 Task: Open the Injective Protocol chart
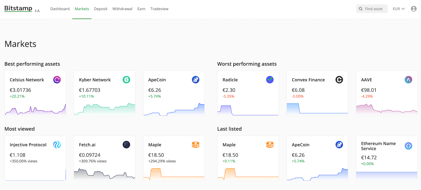tap(35, 174)
